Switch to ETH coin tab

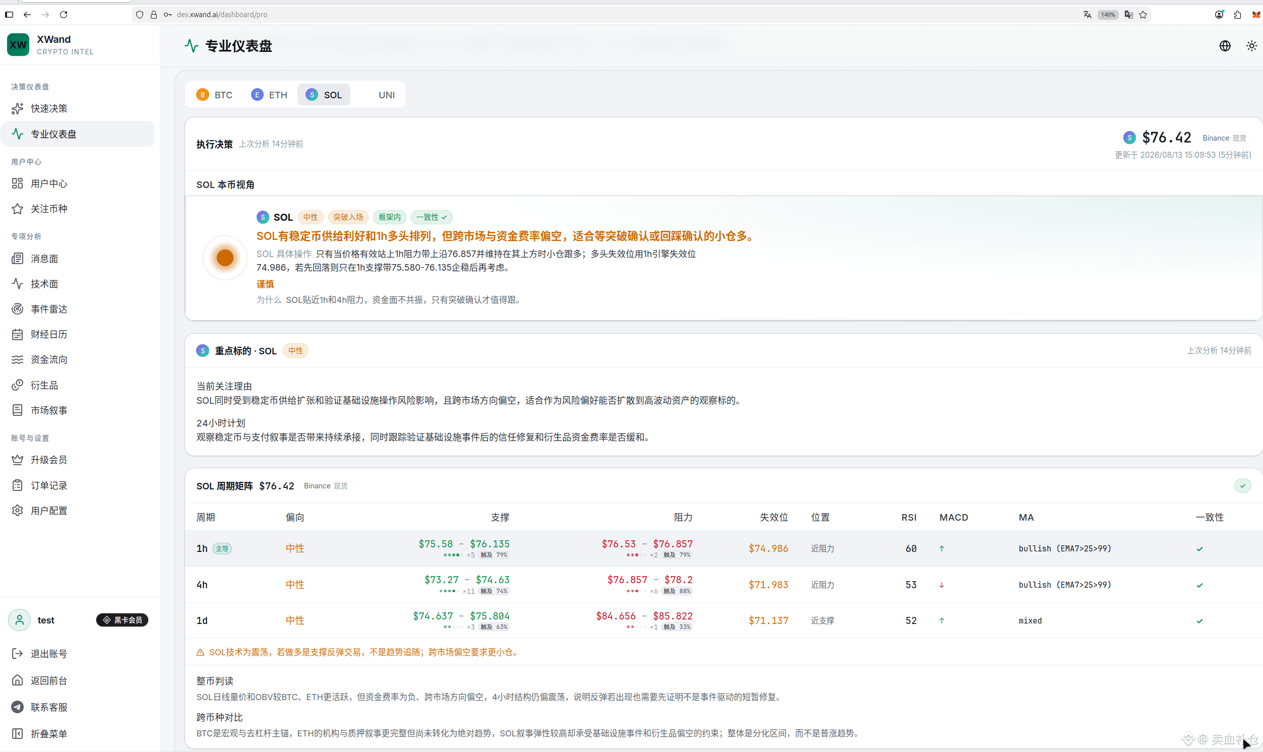click(269, 95)
